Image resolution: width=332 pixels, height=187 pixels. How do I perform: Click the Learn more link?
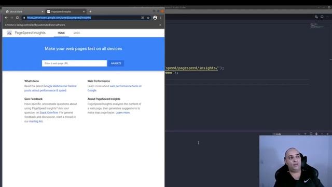pos(122,113)
